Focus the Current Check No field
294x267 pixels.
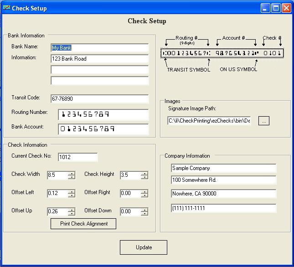77,157
